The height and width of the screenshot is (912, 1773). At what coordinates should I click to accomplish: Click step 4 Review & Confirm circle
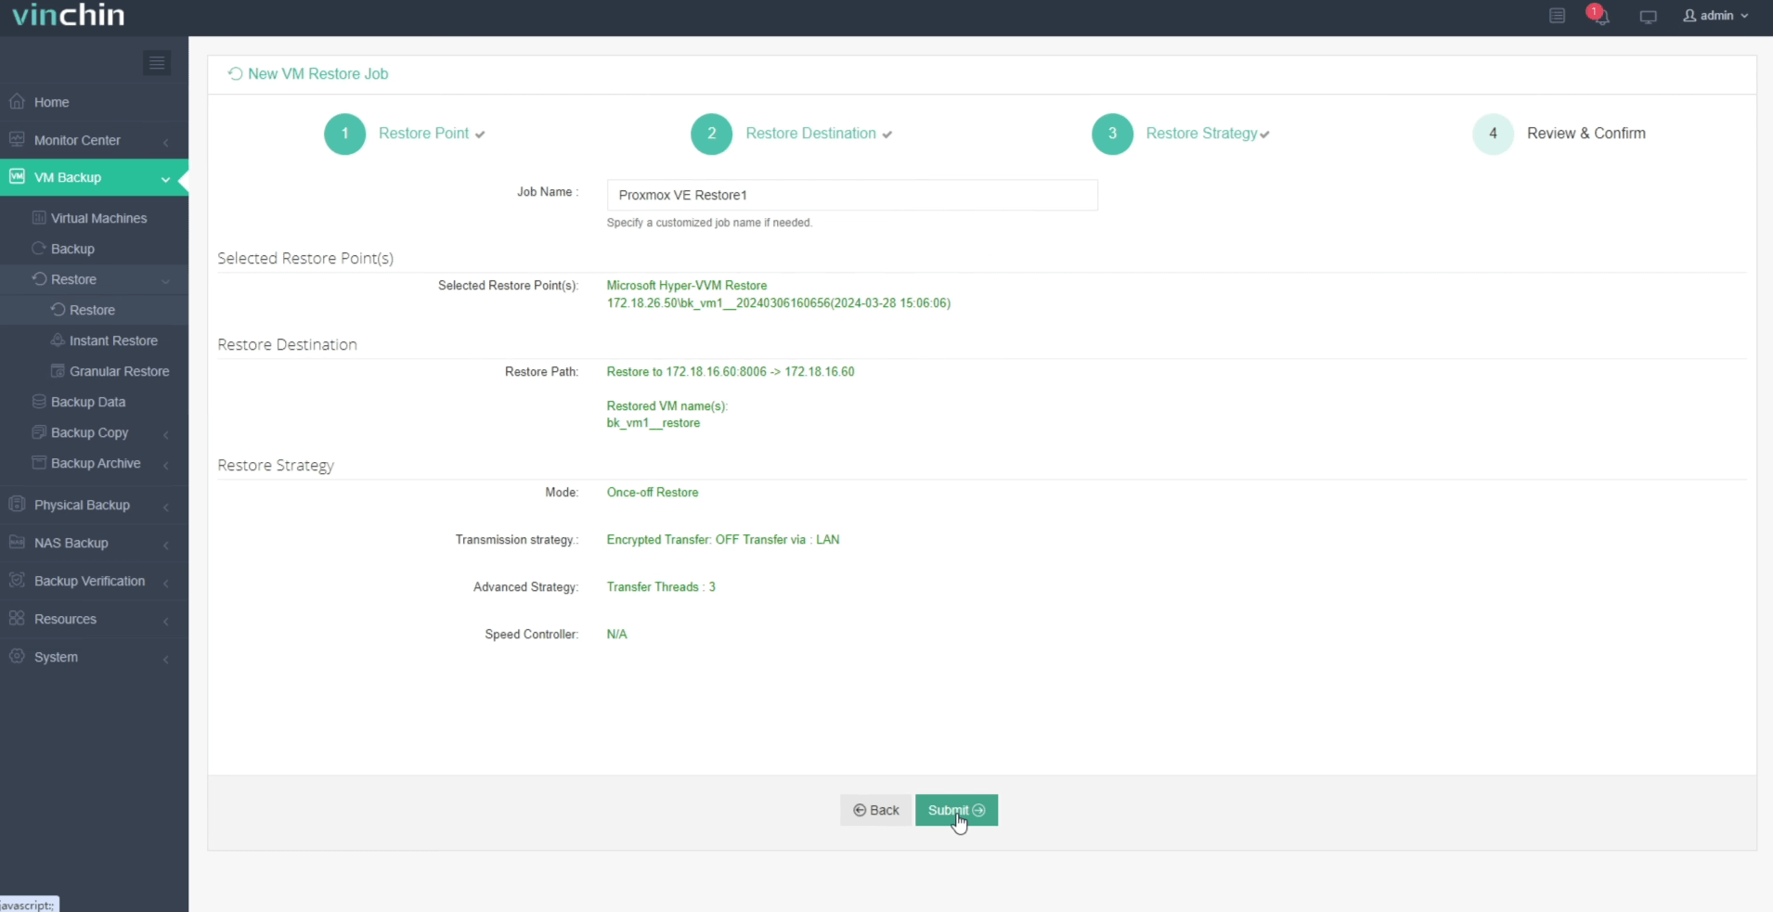coord(1494,134)
